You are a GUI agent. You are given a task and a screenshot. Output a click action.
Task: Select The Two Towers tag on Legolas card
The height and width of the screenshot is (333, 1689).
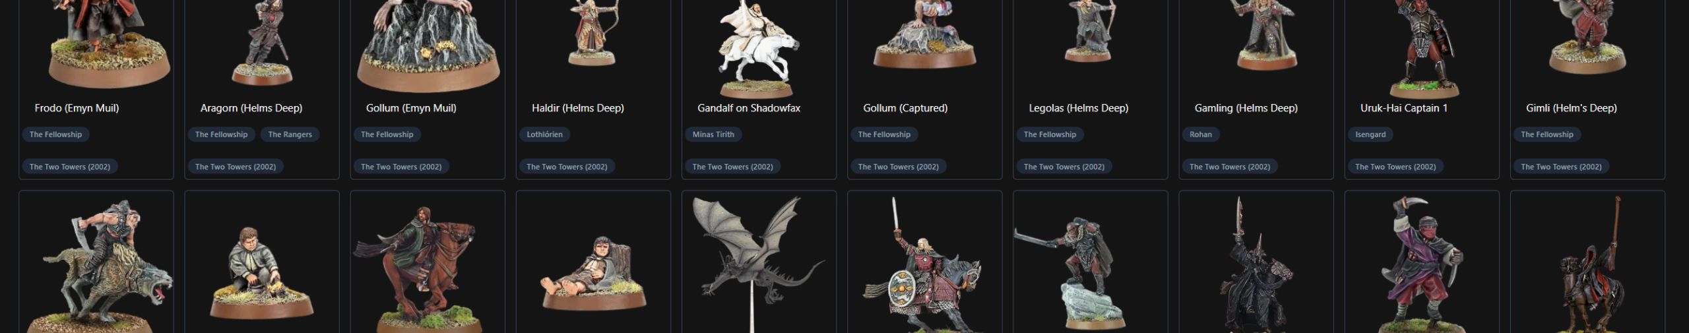pyautogui.click(x=1064, y=167)
